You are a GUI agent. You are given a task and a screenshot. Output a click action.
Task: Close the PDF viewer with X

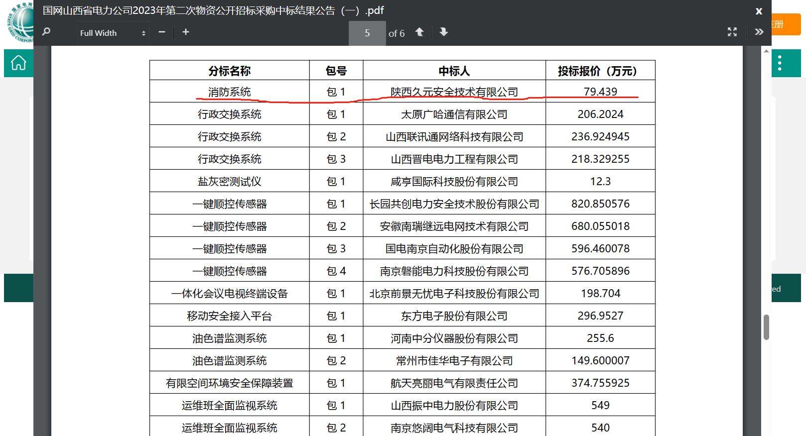[x=759, y=11]
